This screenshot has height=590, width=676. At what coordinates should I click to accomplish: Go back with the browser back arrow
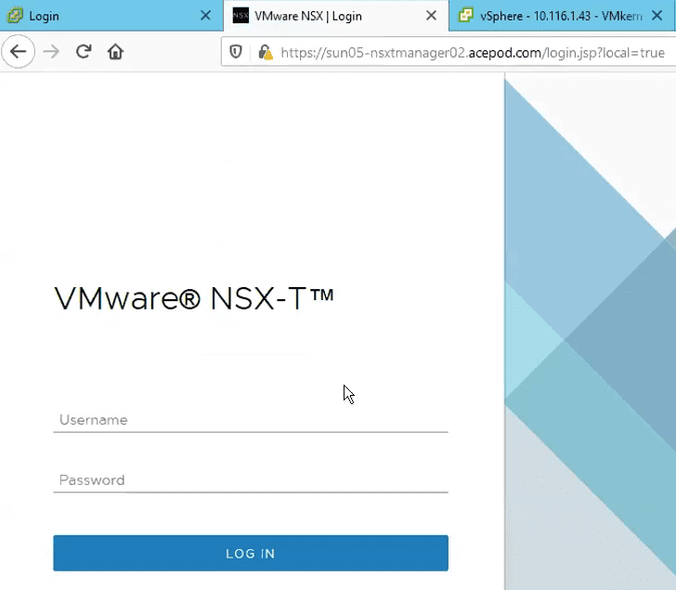(x=19, y=52)
